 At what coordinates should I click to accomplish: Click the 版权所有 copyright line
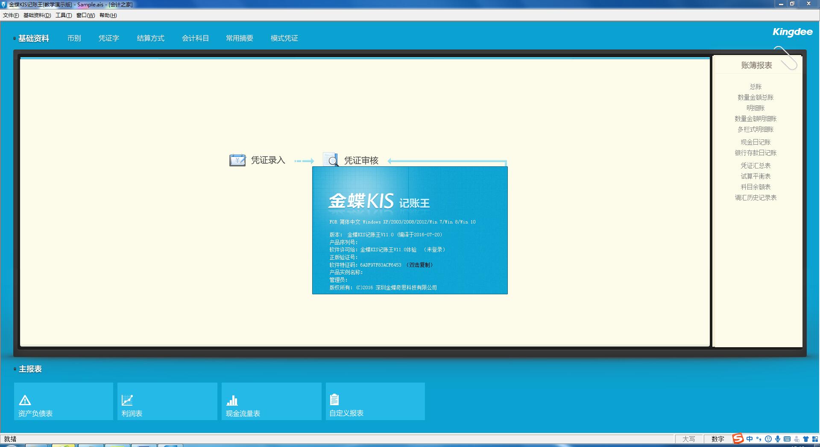click(383, 287)
